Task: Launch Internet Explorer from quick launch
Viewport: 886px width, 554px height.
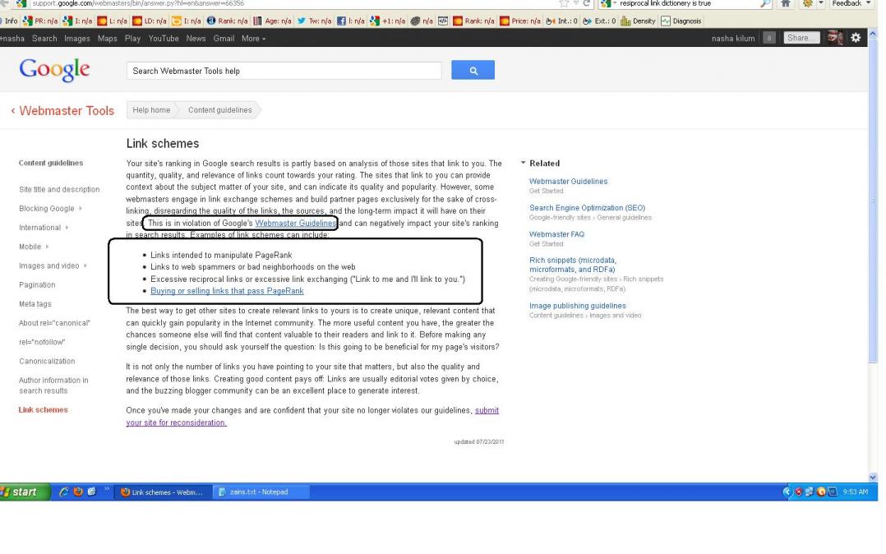Action: click(64, 492)
